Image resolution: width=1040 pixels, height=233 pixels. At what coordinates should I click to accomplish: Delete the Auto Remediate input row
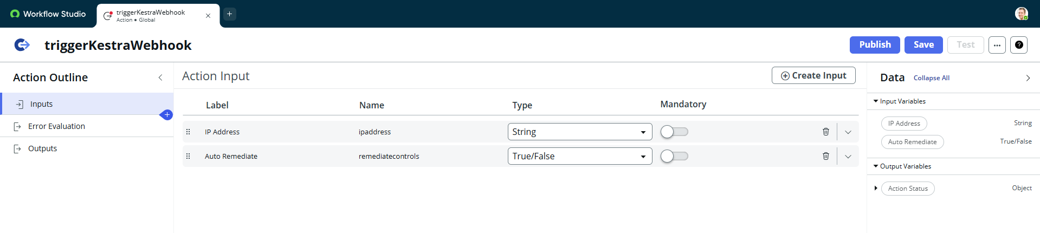(x=825, y=156)
